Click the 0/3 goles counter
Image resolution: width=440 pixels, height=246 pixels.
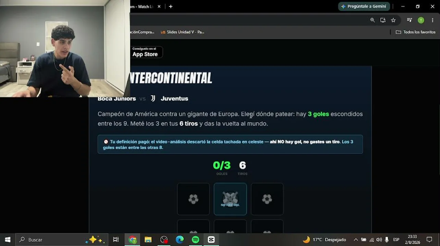click(222, 167)
